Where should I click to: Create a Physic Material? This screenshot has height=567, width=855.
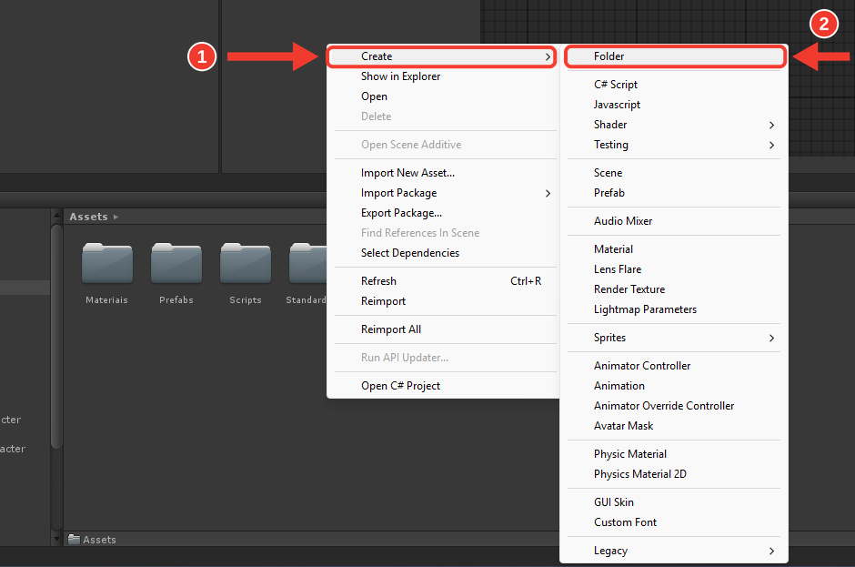click(x=675, y=454)
